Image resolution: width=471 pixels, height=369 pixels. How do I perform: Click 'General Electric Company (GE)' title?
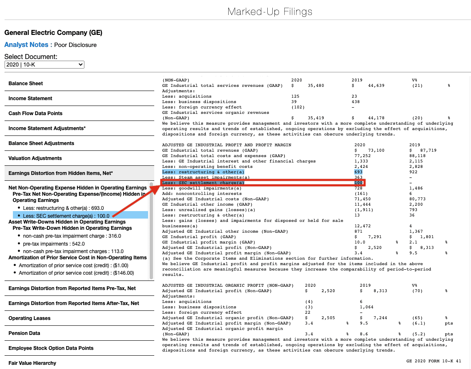click(x=53, y=33)
